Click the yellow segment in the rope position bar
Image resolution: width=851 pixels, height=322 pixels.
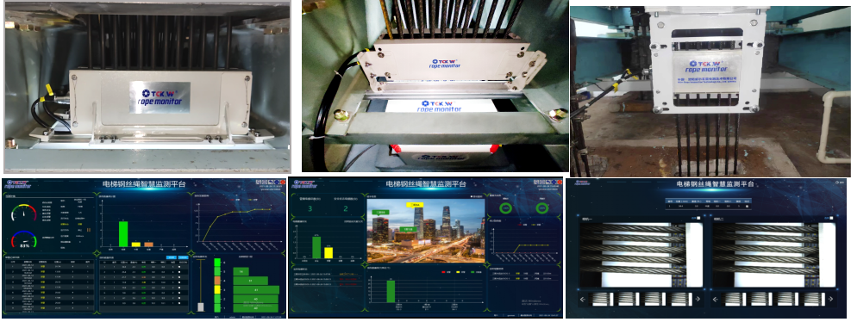pos(217,289)
